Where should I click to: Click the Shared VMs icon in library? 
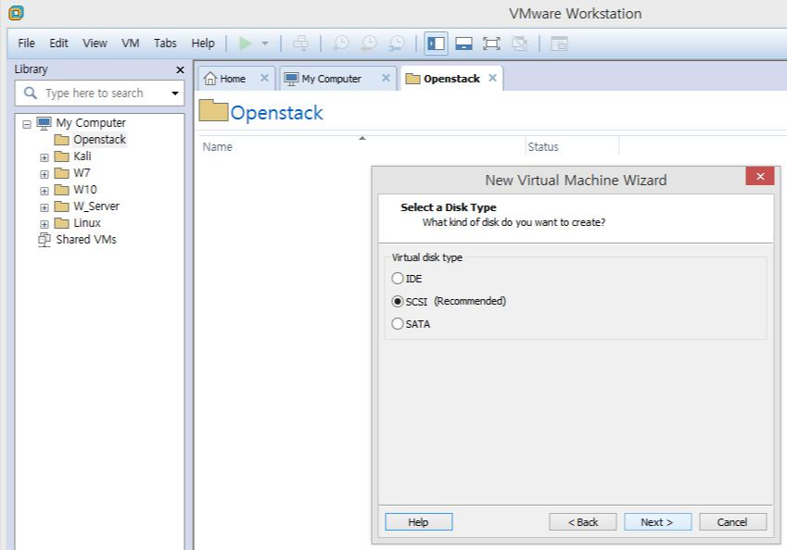pyautogui.click(x=44, y=240)
